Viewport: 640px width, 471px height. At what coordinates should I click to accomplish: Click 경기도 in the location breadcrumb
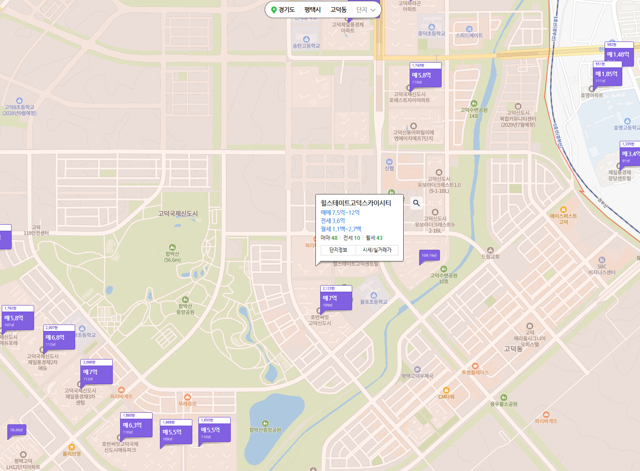click(287, 10)
